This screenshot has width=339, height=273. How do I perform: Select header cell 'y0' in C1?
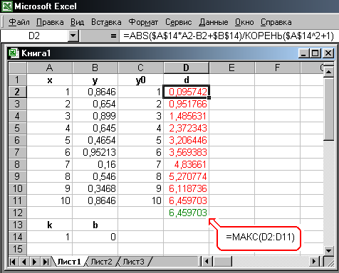(x=140, y=80)
